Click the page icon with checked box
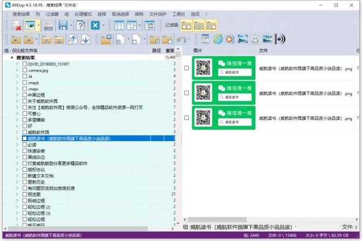The height and width of the screenshot is (241, 362). [x=120, y=39]
